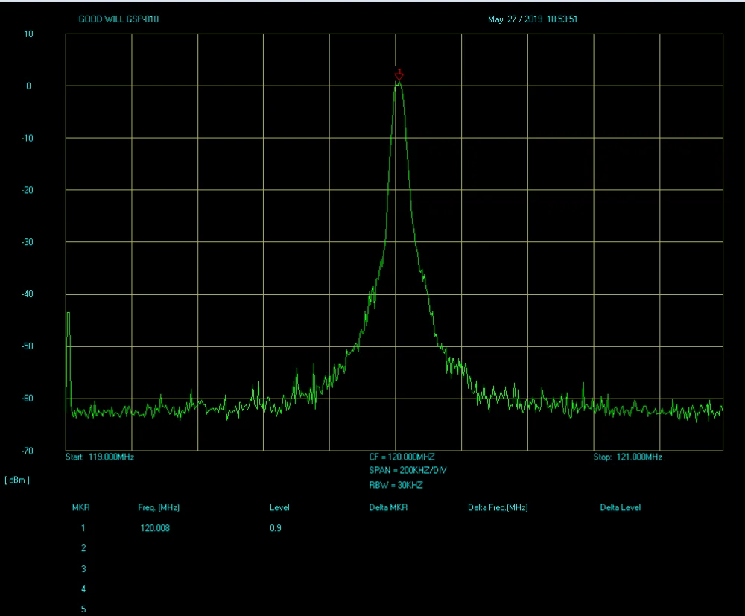The height and width of the screenshot is (616, 745).
Task: Click the Delta MKR column header
Action: (x=388, y=507)
